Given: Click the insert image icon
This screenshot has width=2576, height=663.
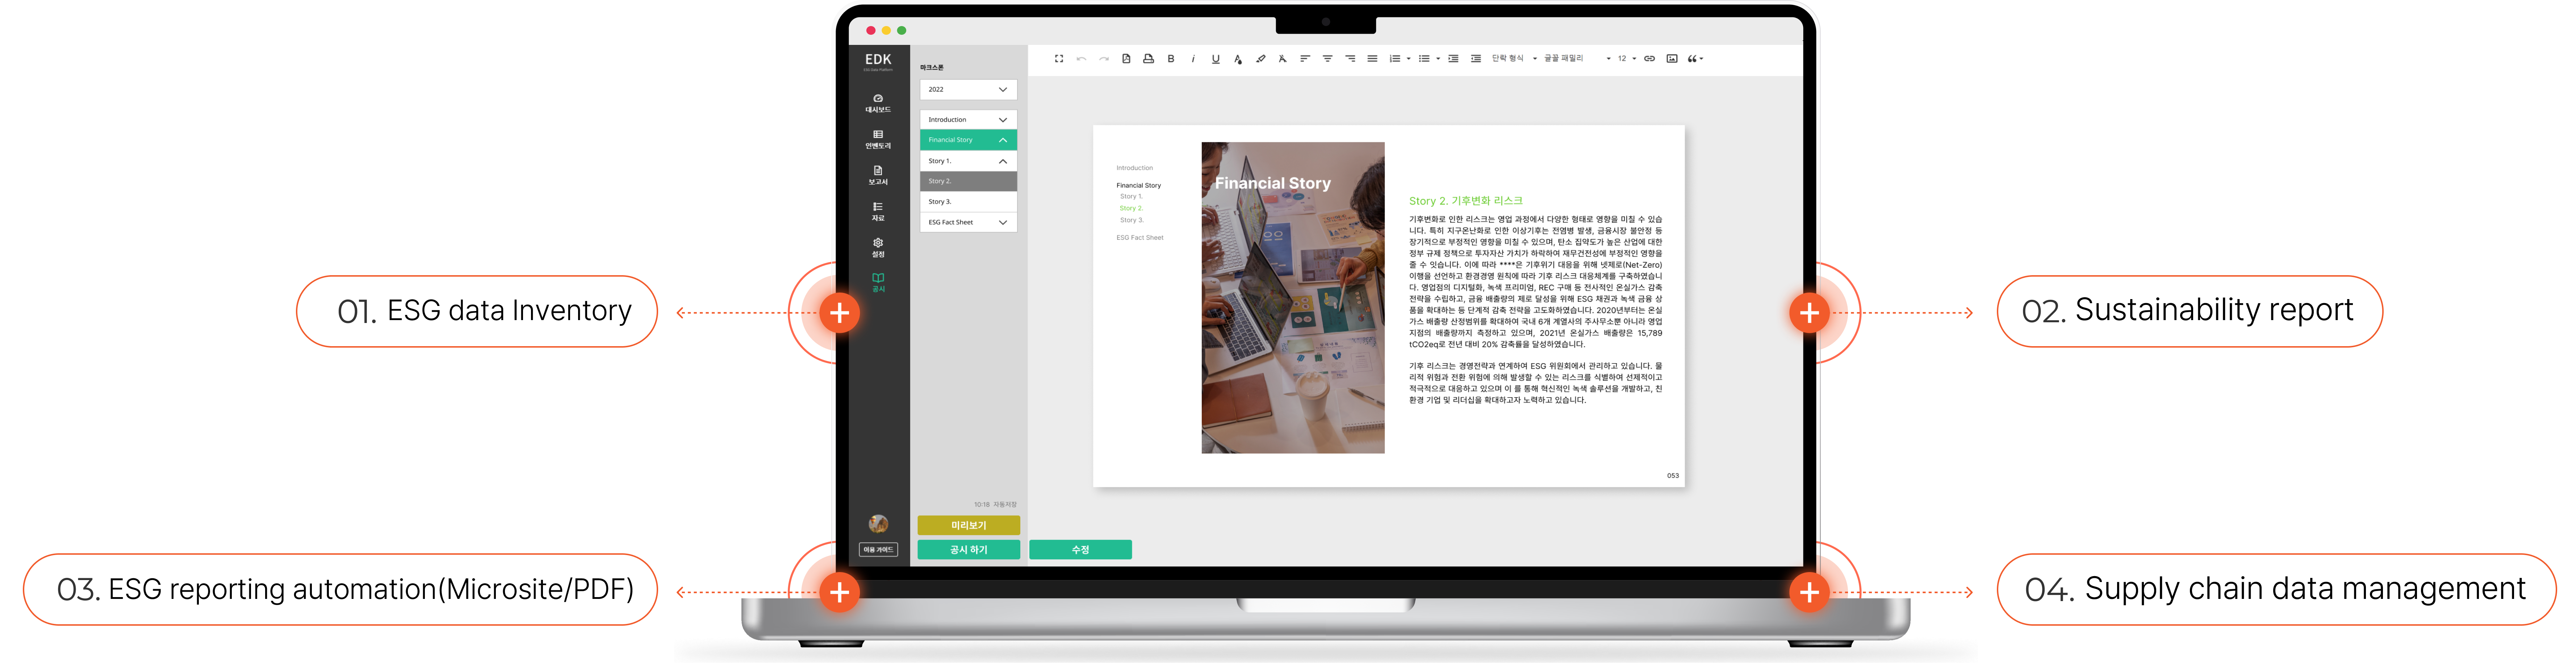Looking at the screenshot, I should coord(1672,59).
